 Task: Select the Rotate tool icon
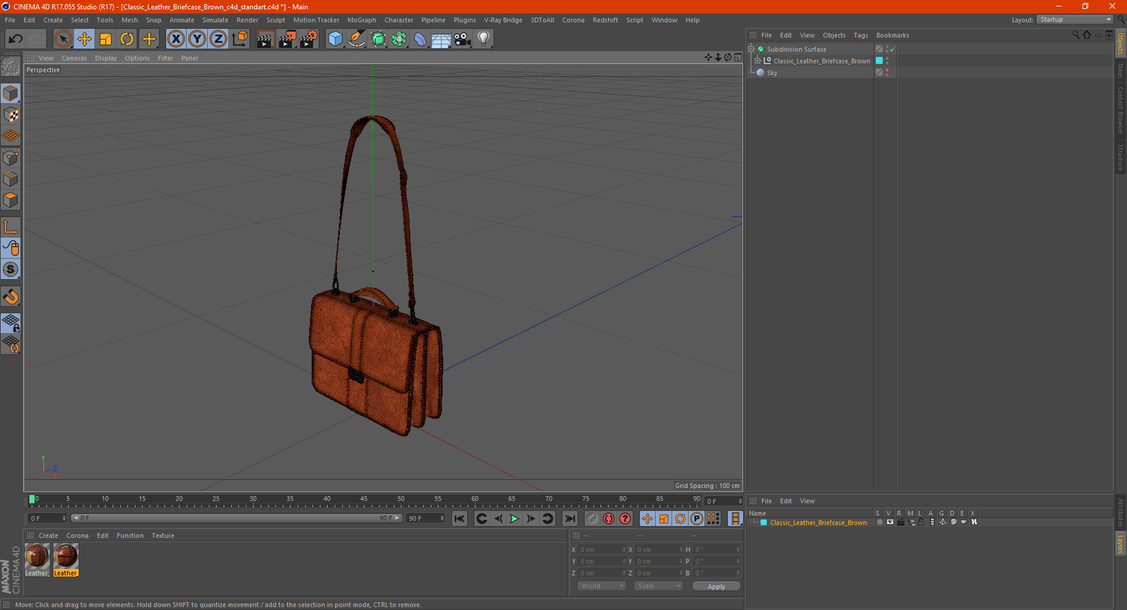pyautogui.click(x=127, y=39)
